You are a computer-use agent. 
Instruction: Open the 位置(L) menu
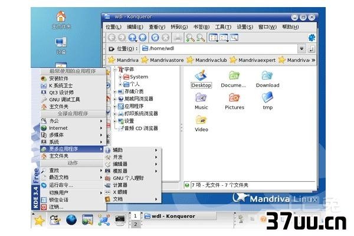113,27
